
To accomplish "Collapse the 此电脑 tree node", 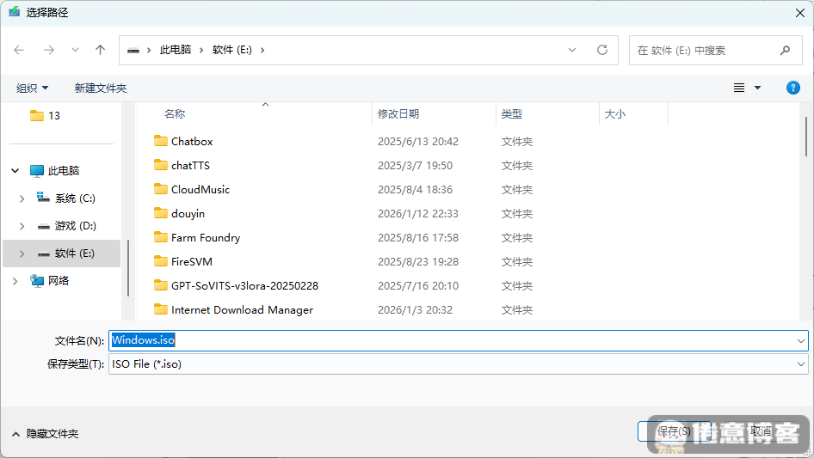I will (15, 171).
